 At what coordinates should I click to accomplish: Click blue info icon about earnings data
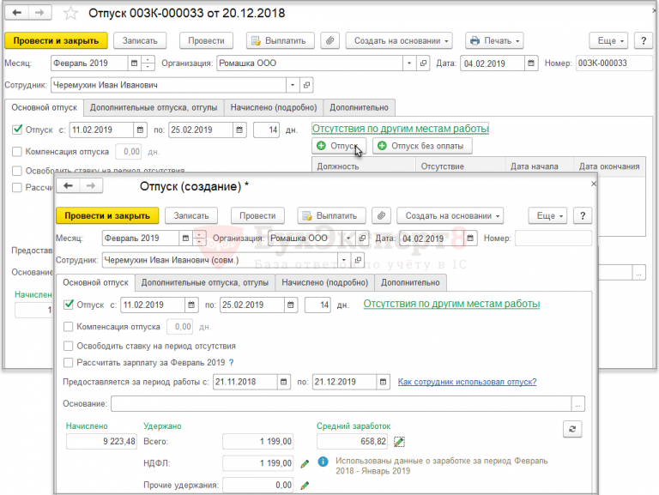(x=323, y=462)
